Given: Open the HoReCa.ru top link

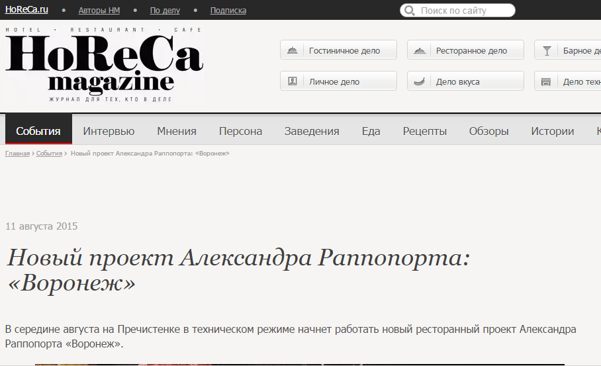Looking at the screenshot, I should [26, 9].
